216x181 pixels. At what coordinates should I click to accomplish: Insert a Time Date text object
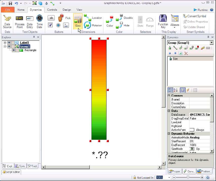click(39, 21)
